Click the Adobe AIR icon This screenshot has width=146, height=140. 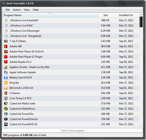tap(6, 46)
